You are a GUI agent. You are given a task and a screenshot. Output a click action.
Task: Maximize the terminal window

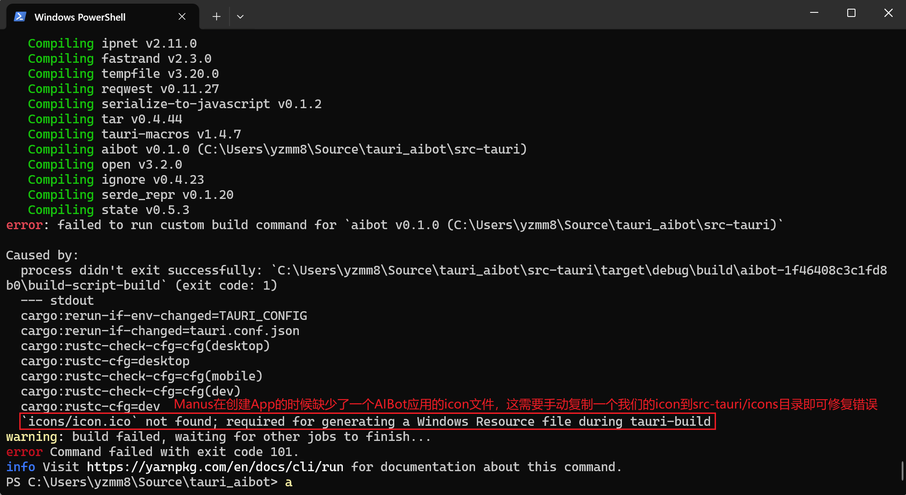(851, 13)
